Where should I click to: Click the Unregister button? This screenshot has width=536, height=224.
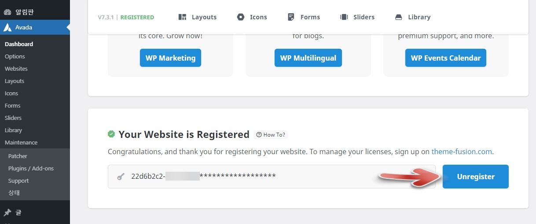tap(476, 177)
